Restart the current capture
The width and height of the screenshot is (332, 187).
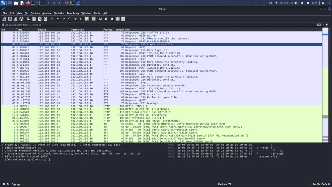(x=16, y=19)
